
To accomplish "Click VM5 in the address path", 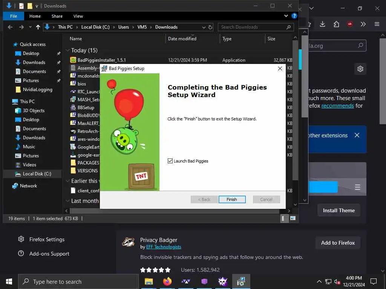I will click(142, 27).
